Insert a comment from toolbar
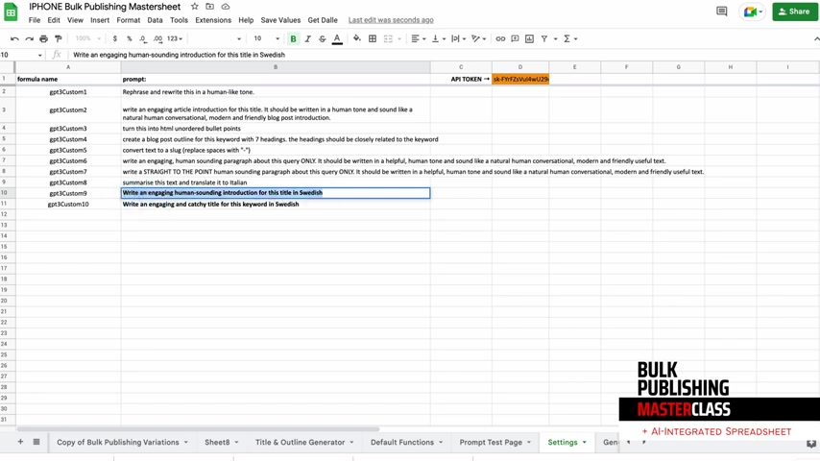The height and width of the screenshot is (461, 820). tap(515, 38)
